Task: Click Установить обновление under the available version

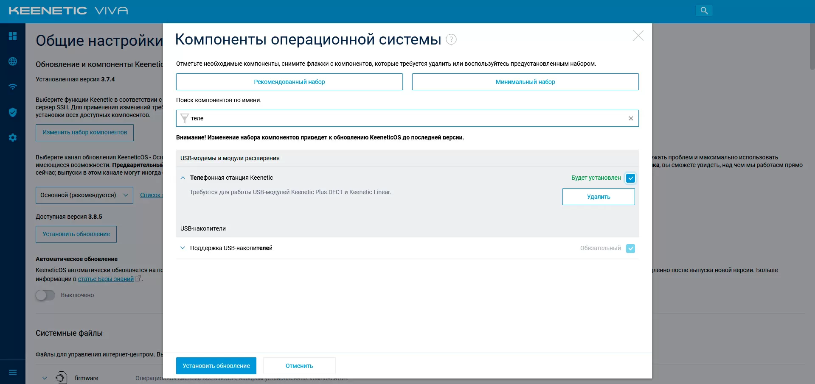Action: [76, 234]
